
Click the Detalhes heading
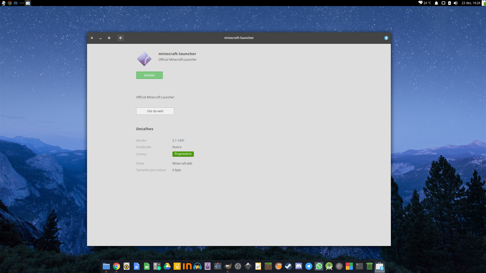[x=145, y=129]
